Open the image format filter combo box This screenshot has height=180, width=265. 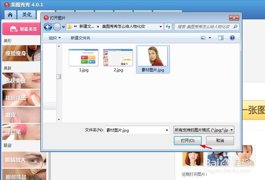pyautogui.click(x=204, y=130)
